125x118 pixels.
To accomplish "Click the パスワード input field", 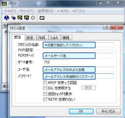I will tap(78, 77).
